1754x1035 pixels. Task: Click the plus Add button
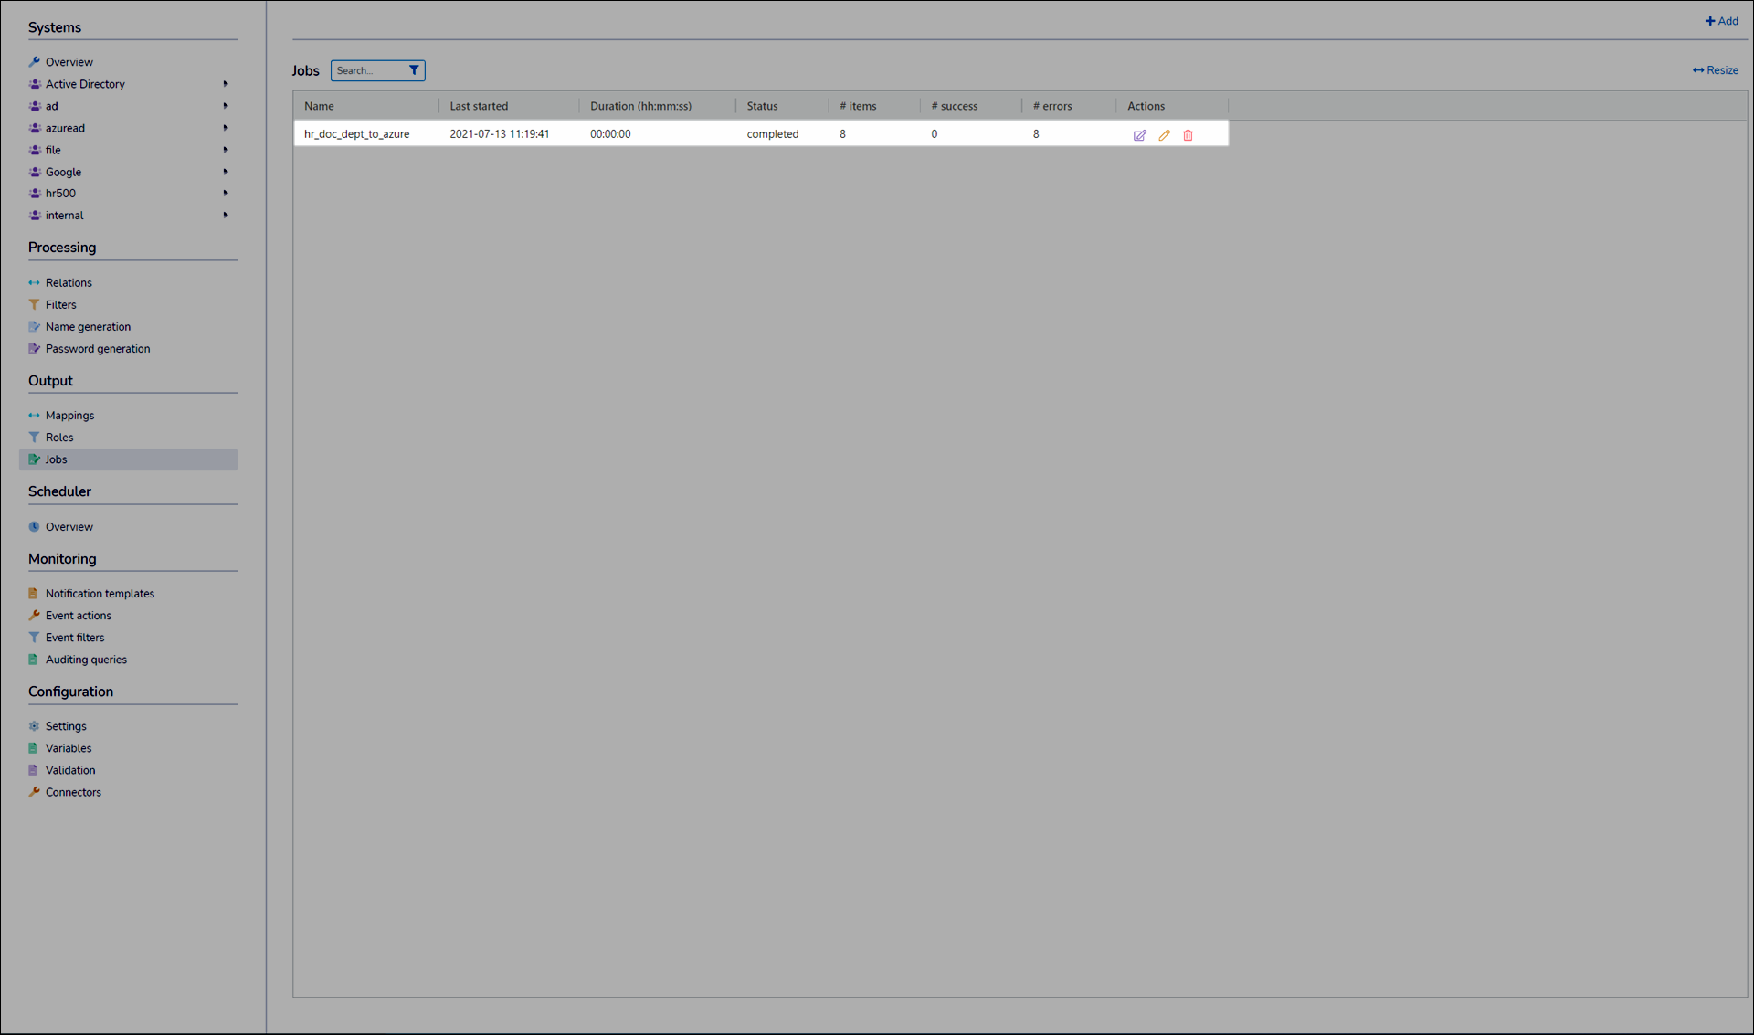[x=1721, y=21]
